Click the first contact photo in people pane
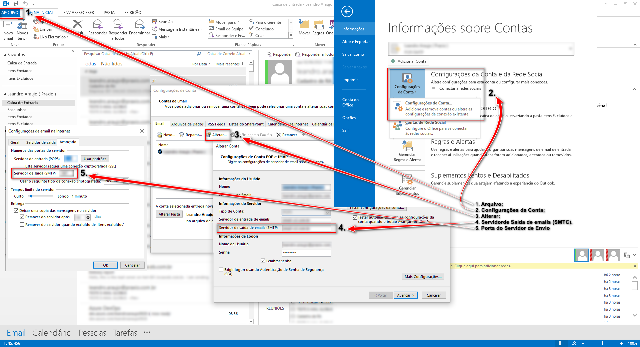The image size is (640, 347). (x=581, y=255)
